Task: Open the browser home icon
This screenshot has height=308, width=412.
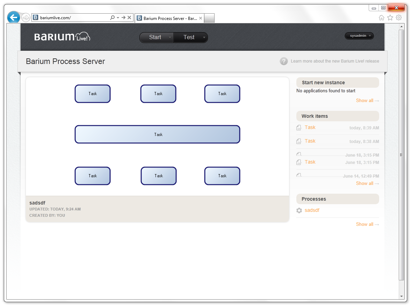Action: pos(382,18)
